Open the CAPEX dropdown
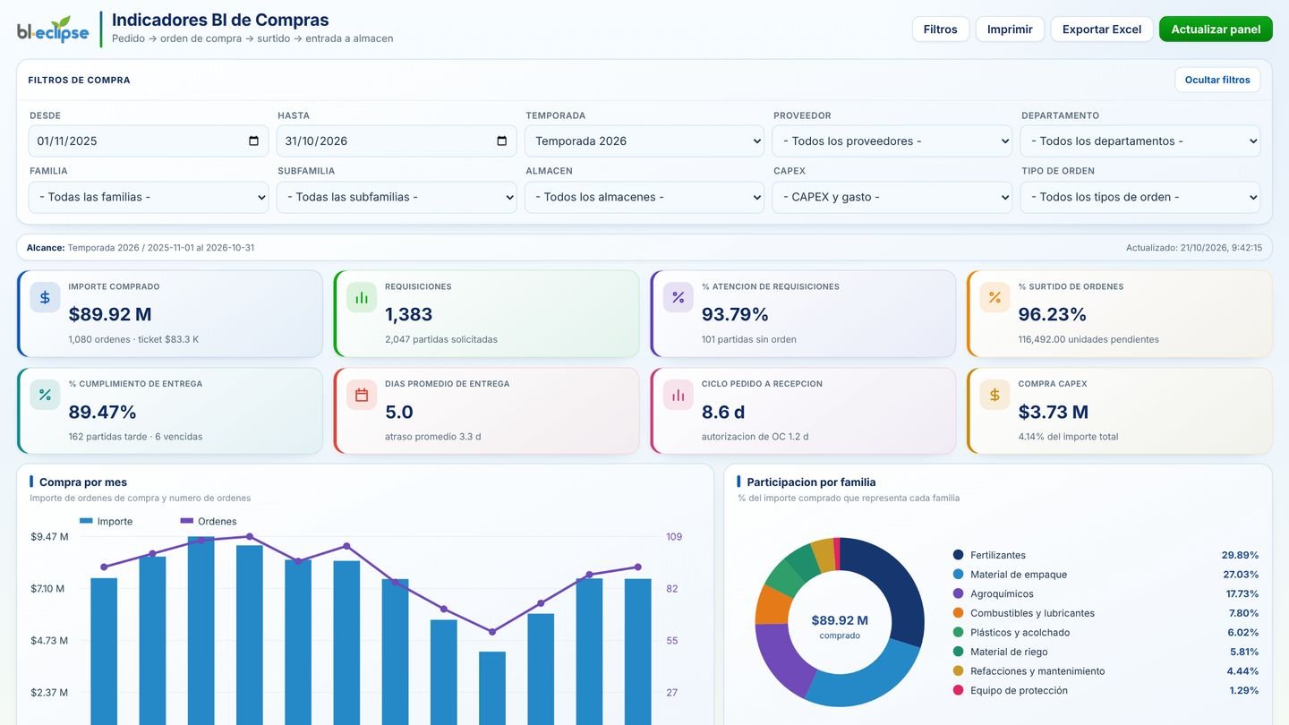 tap(892, 197)
